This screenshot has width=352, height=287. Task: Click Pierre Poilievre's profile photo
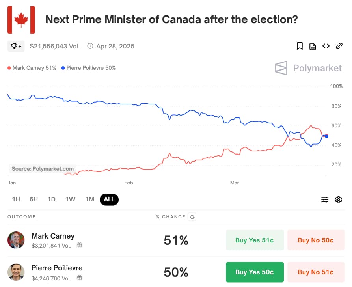pyautogui.click(x=16, y=272)
